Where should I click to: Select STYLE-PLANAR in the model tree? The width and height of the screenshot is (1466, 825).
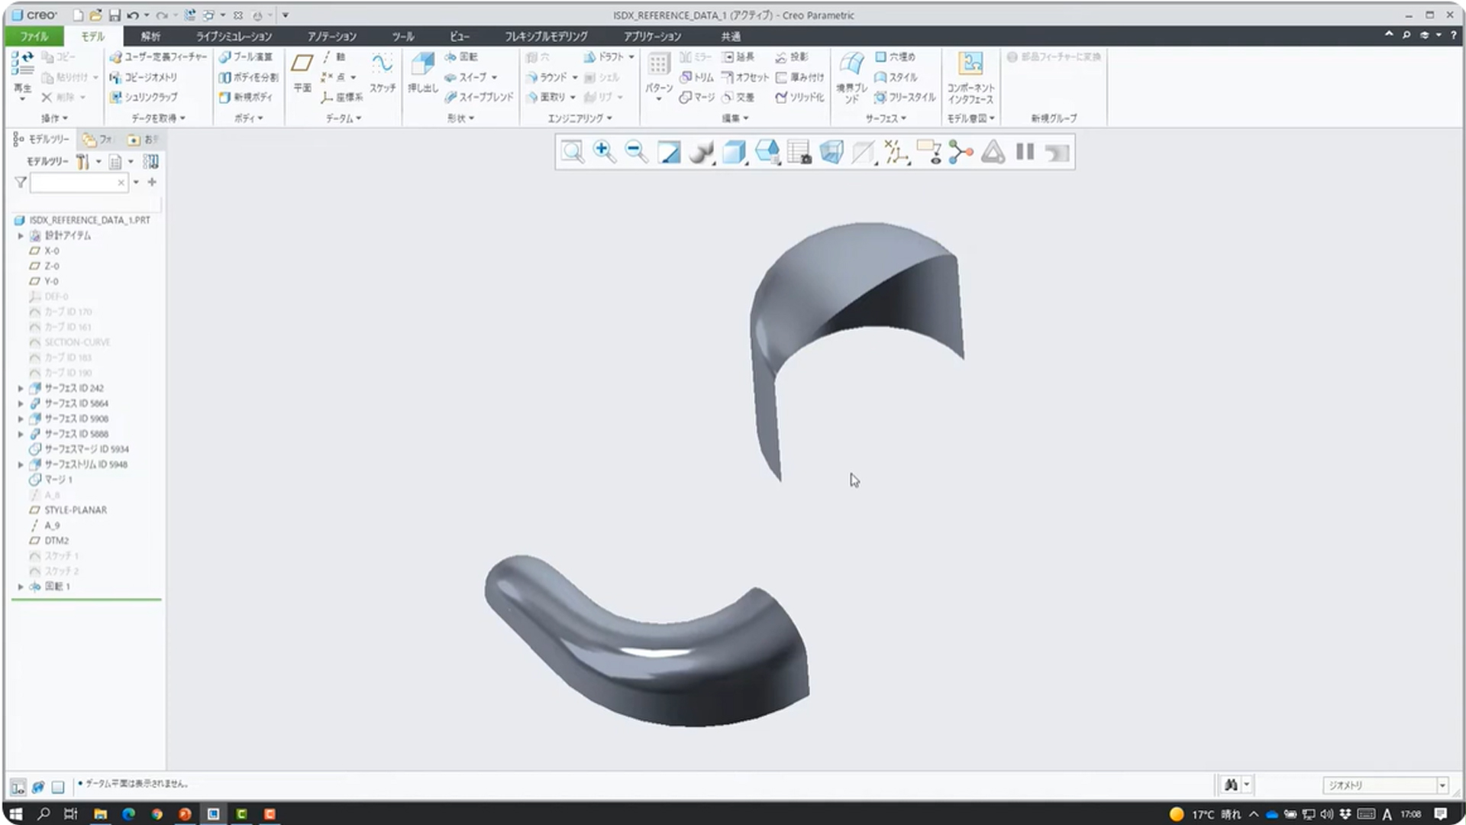pos(75,510)
